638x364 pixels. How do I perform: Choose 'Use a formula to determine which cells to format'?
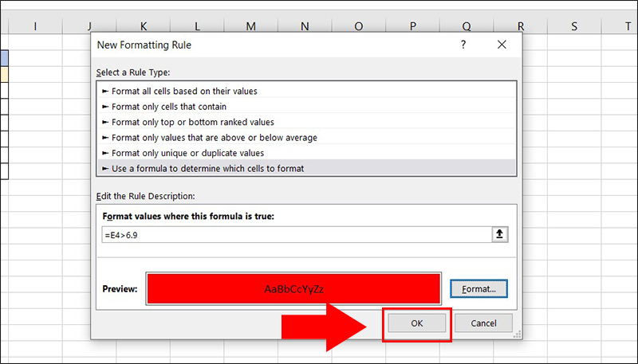306,168
